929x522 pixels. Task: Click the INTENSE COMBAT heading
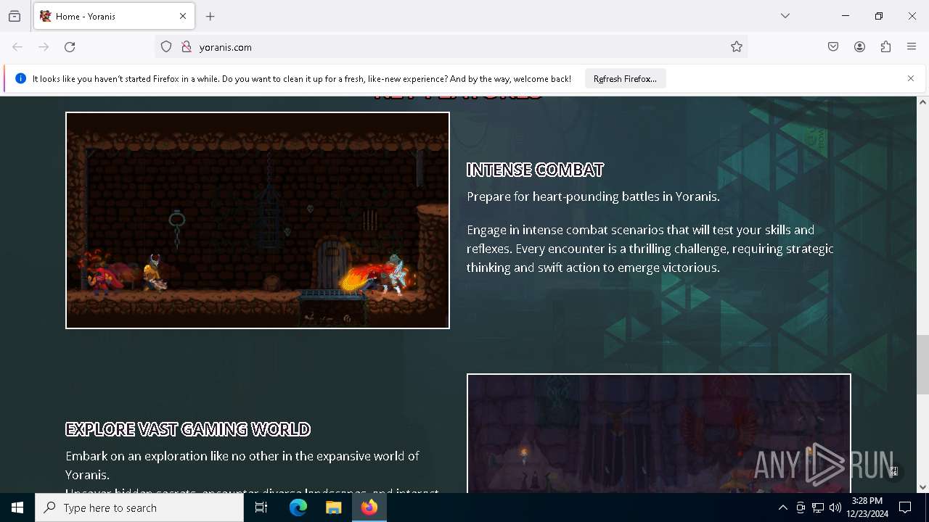[535, 170]
